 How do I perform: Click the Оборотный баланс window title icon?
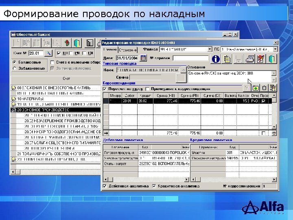(x=13, y=34)
